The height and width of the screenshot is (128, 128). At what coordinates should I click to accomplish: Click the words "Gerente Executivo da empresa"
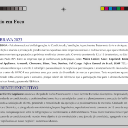click(96, 94)
